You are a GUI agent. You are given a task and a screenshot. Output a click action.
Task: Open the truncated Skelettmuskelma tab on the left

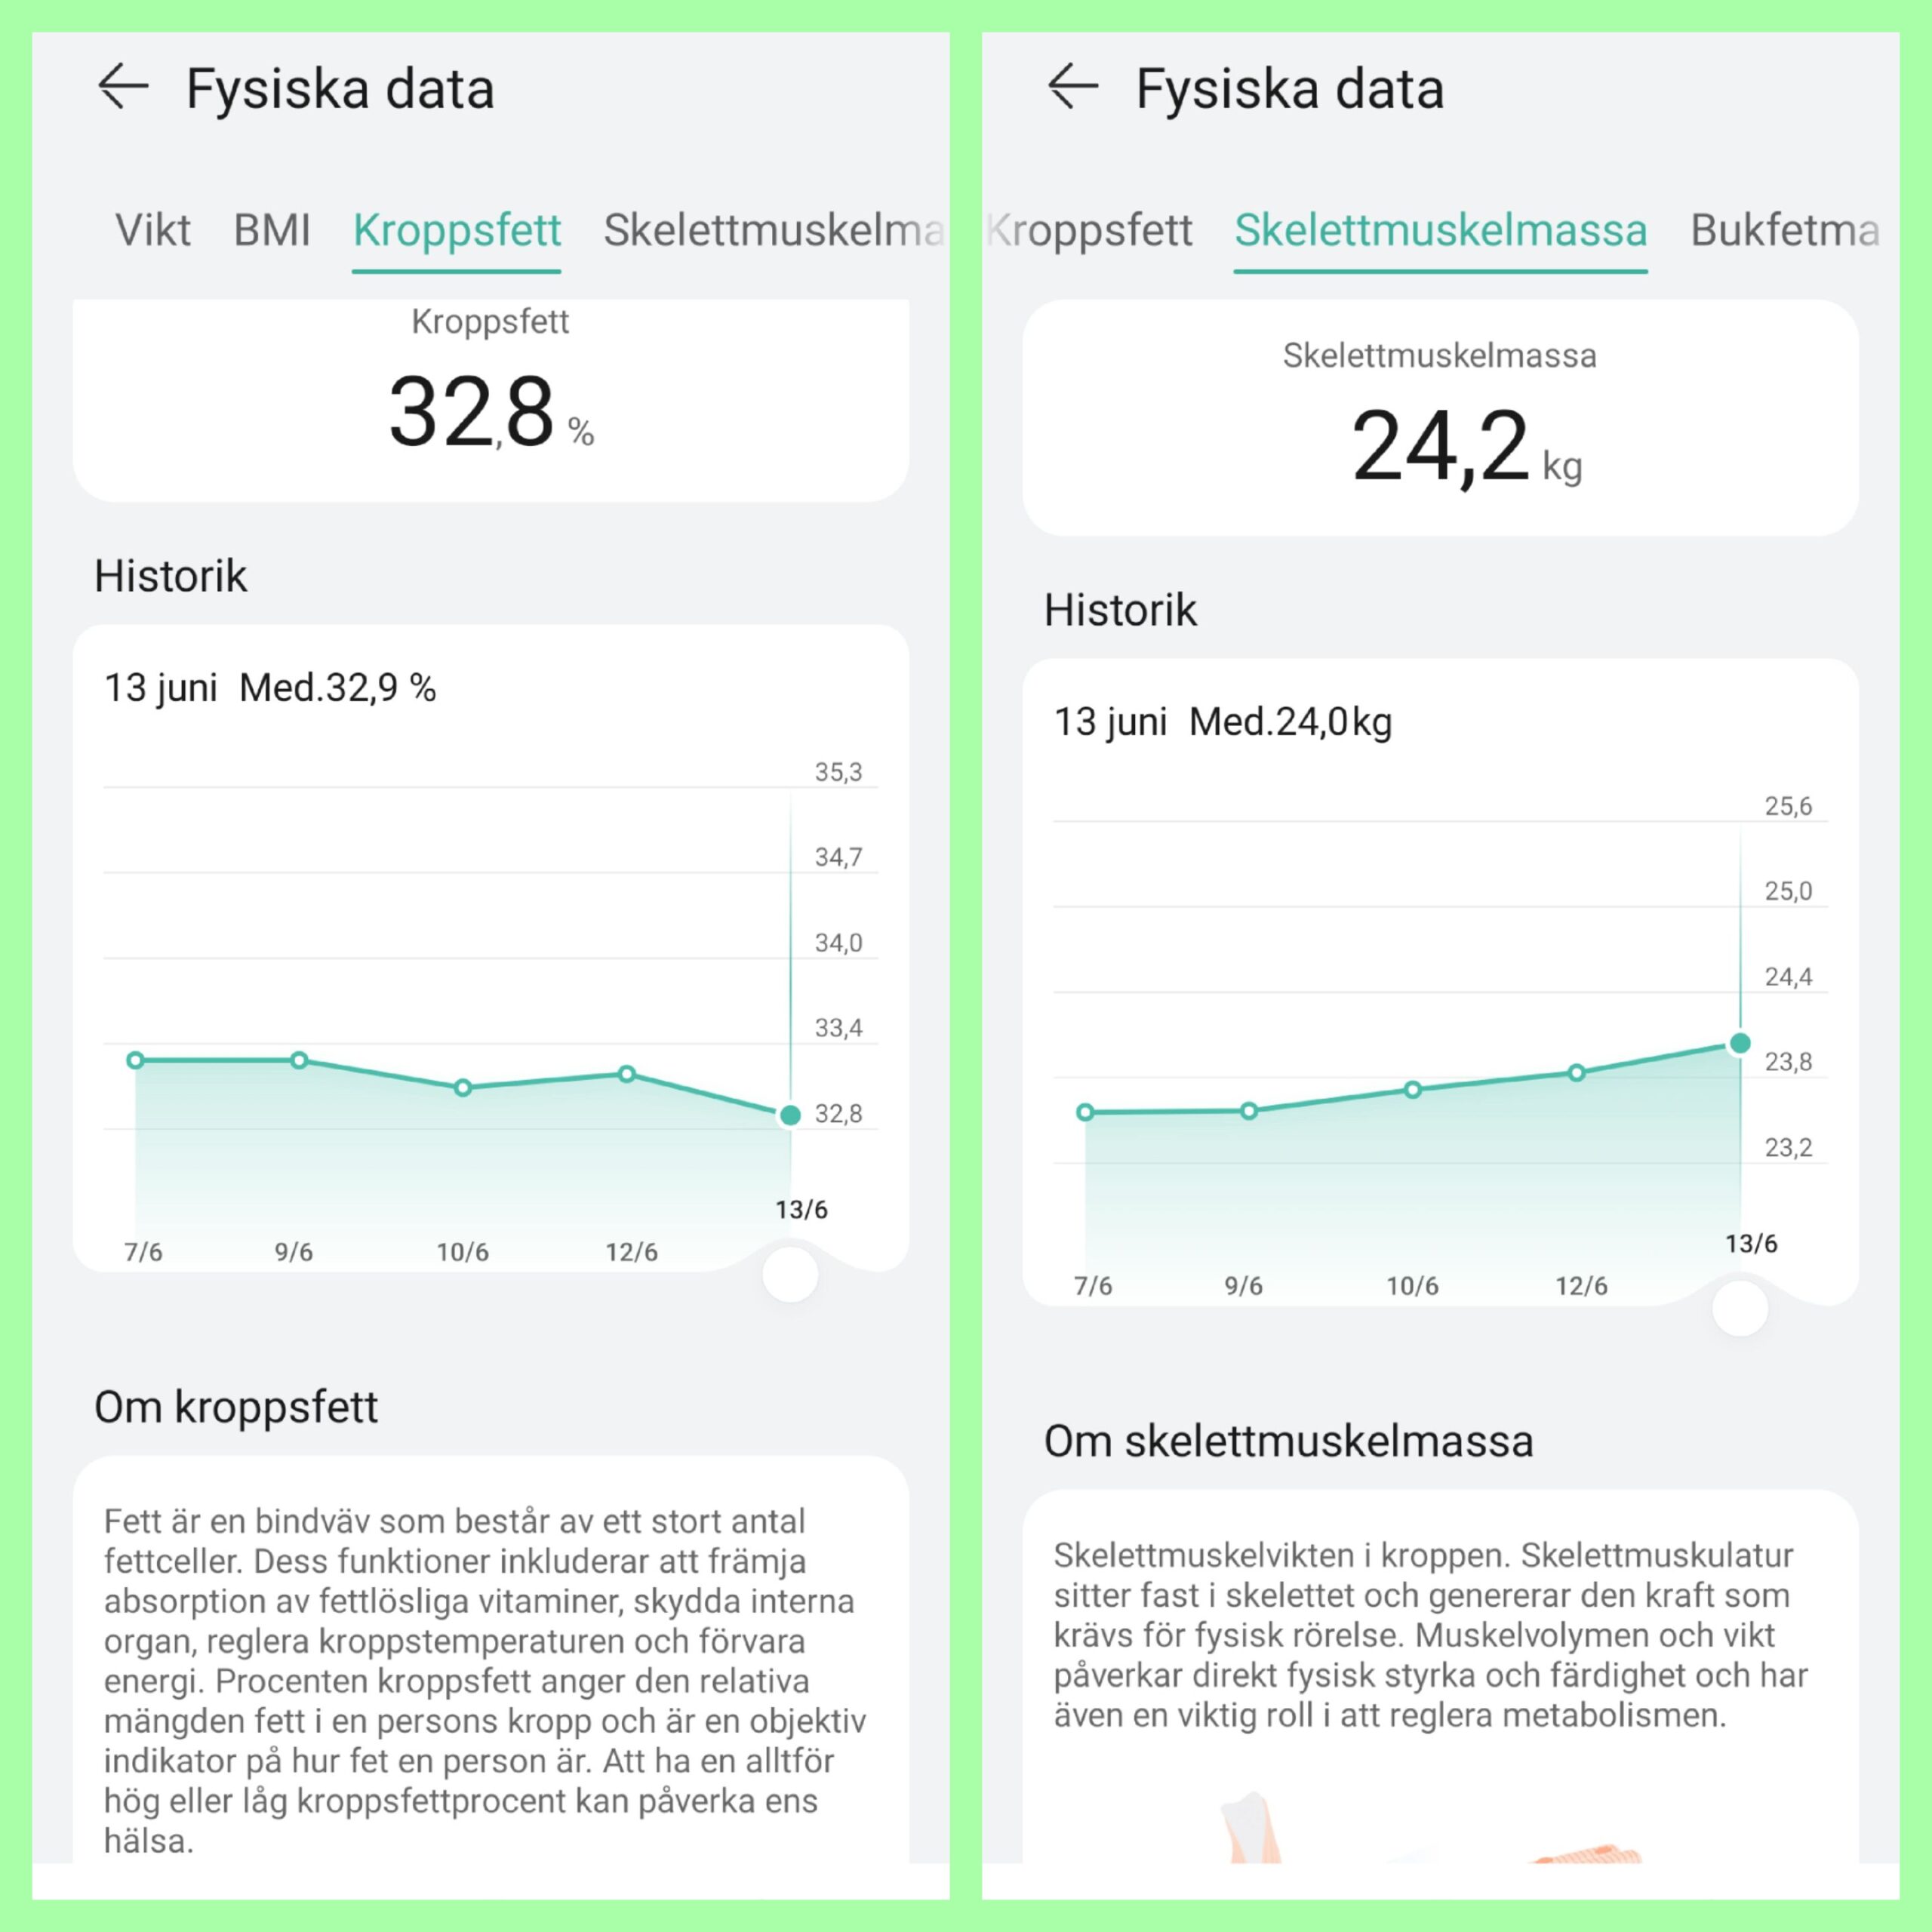click(773, 230)
